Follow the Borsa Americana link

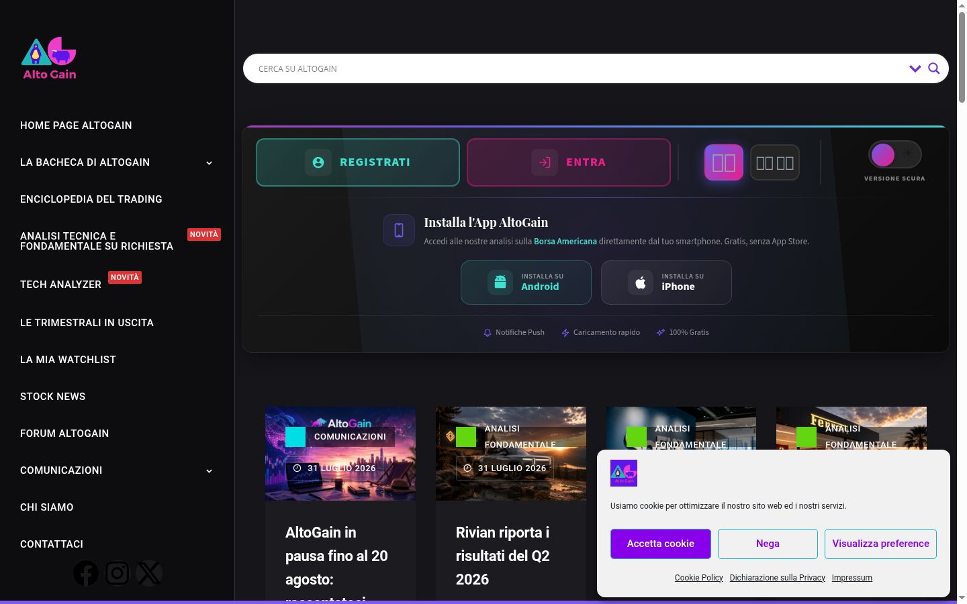point(565,242)
